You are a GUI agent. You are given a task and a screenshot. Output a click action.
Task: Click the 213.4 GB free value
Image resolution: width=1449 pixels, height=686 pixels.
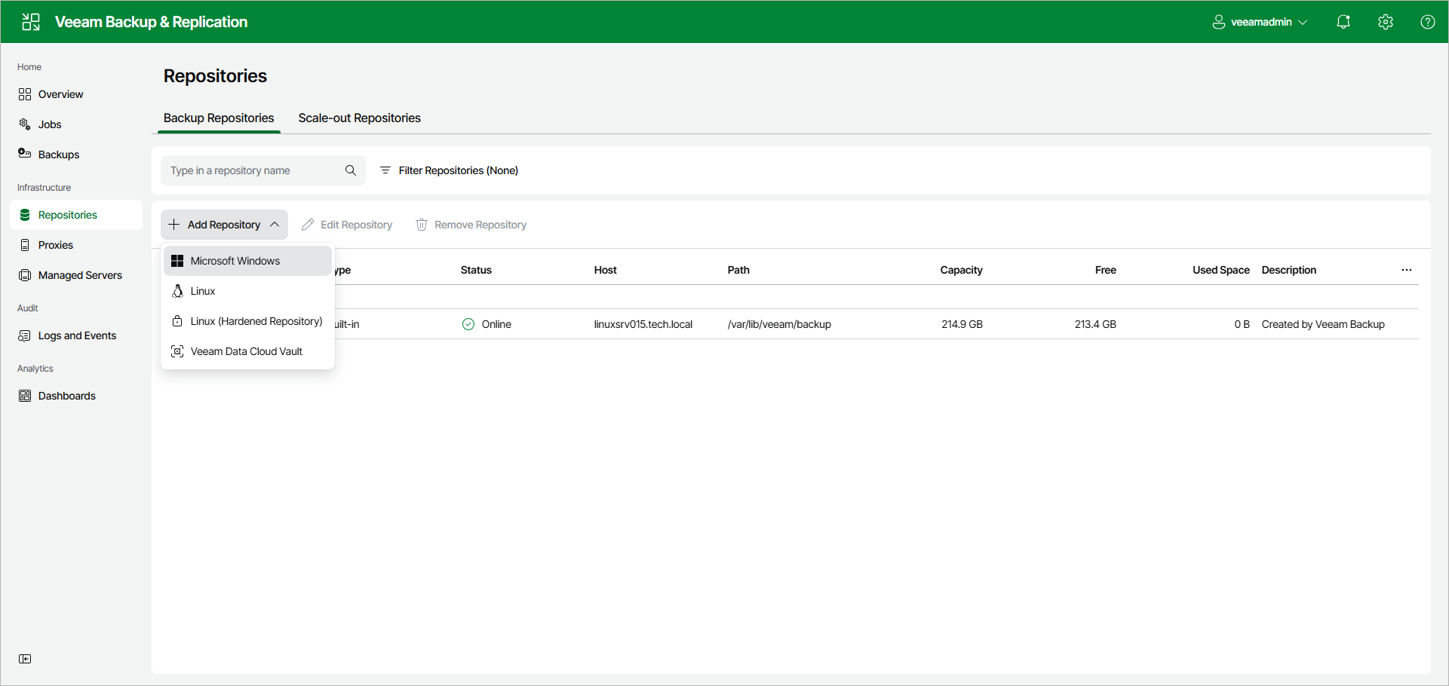[1095, 324]
